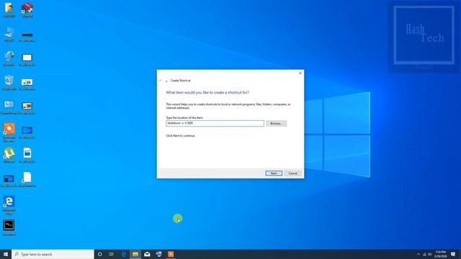This screenshot has width=461, height=259.
Task: Select the black terminal desktop icon
Action: click(9, 227)
